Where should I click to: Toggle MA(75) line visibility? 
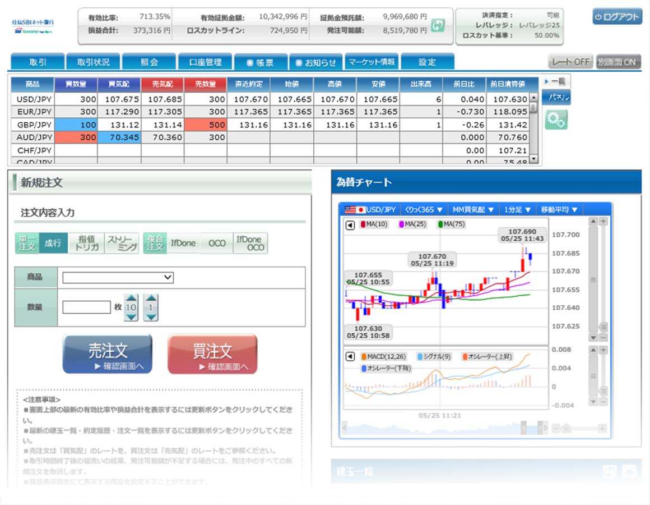coord(452,224)
